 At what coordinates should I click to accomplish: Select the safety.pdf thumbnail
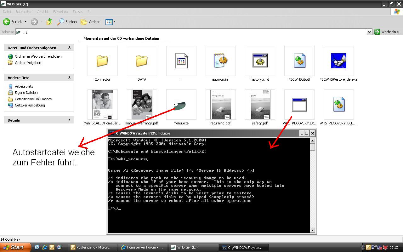[260, 105]
